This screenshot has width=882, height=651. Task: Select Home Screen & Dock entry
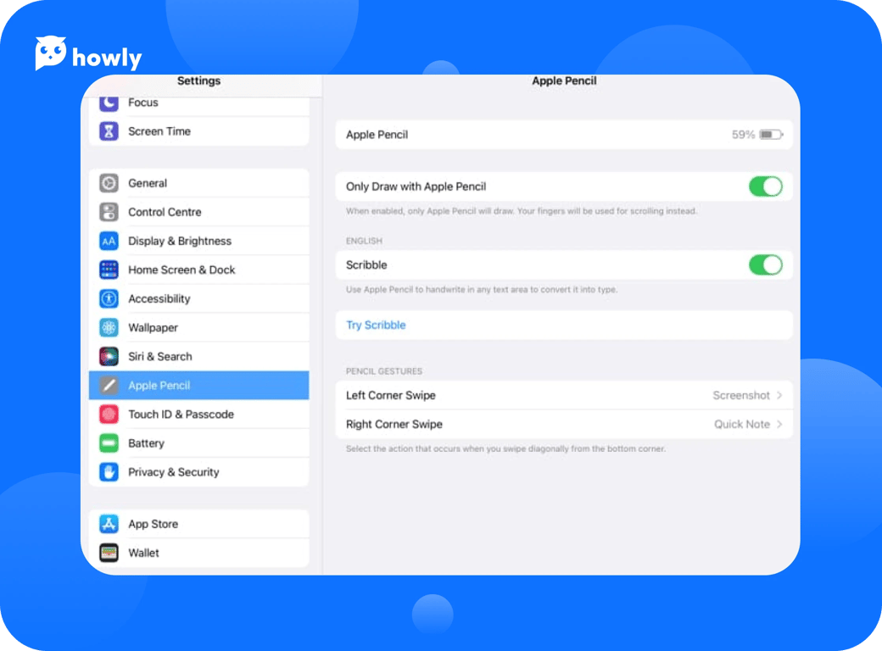(x=181, y=270)
